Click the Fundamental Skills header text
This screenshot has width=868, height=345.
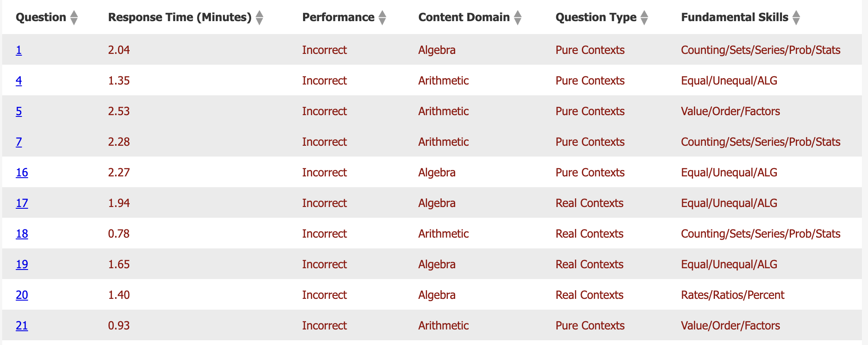734,17
